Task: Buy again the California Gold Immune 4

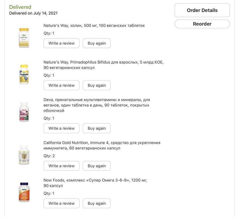Action: (x=97, y=166)
